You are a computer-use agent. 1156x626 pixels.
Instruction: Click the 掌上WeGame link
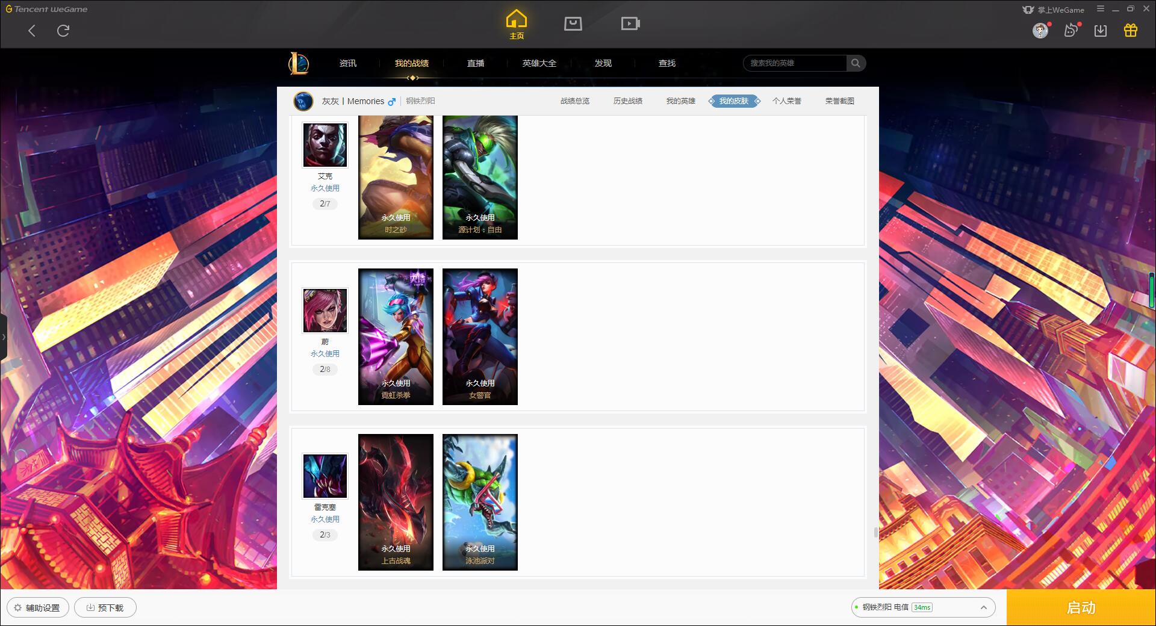[1053, 10]
